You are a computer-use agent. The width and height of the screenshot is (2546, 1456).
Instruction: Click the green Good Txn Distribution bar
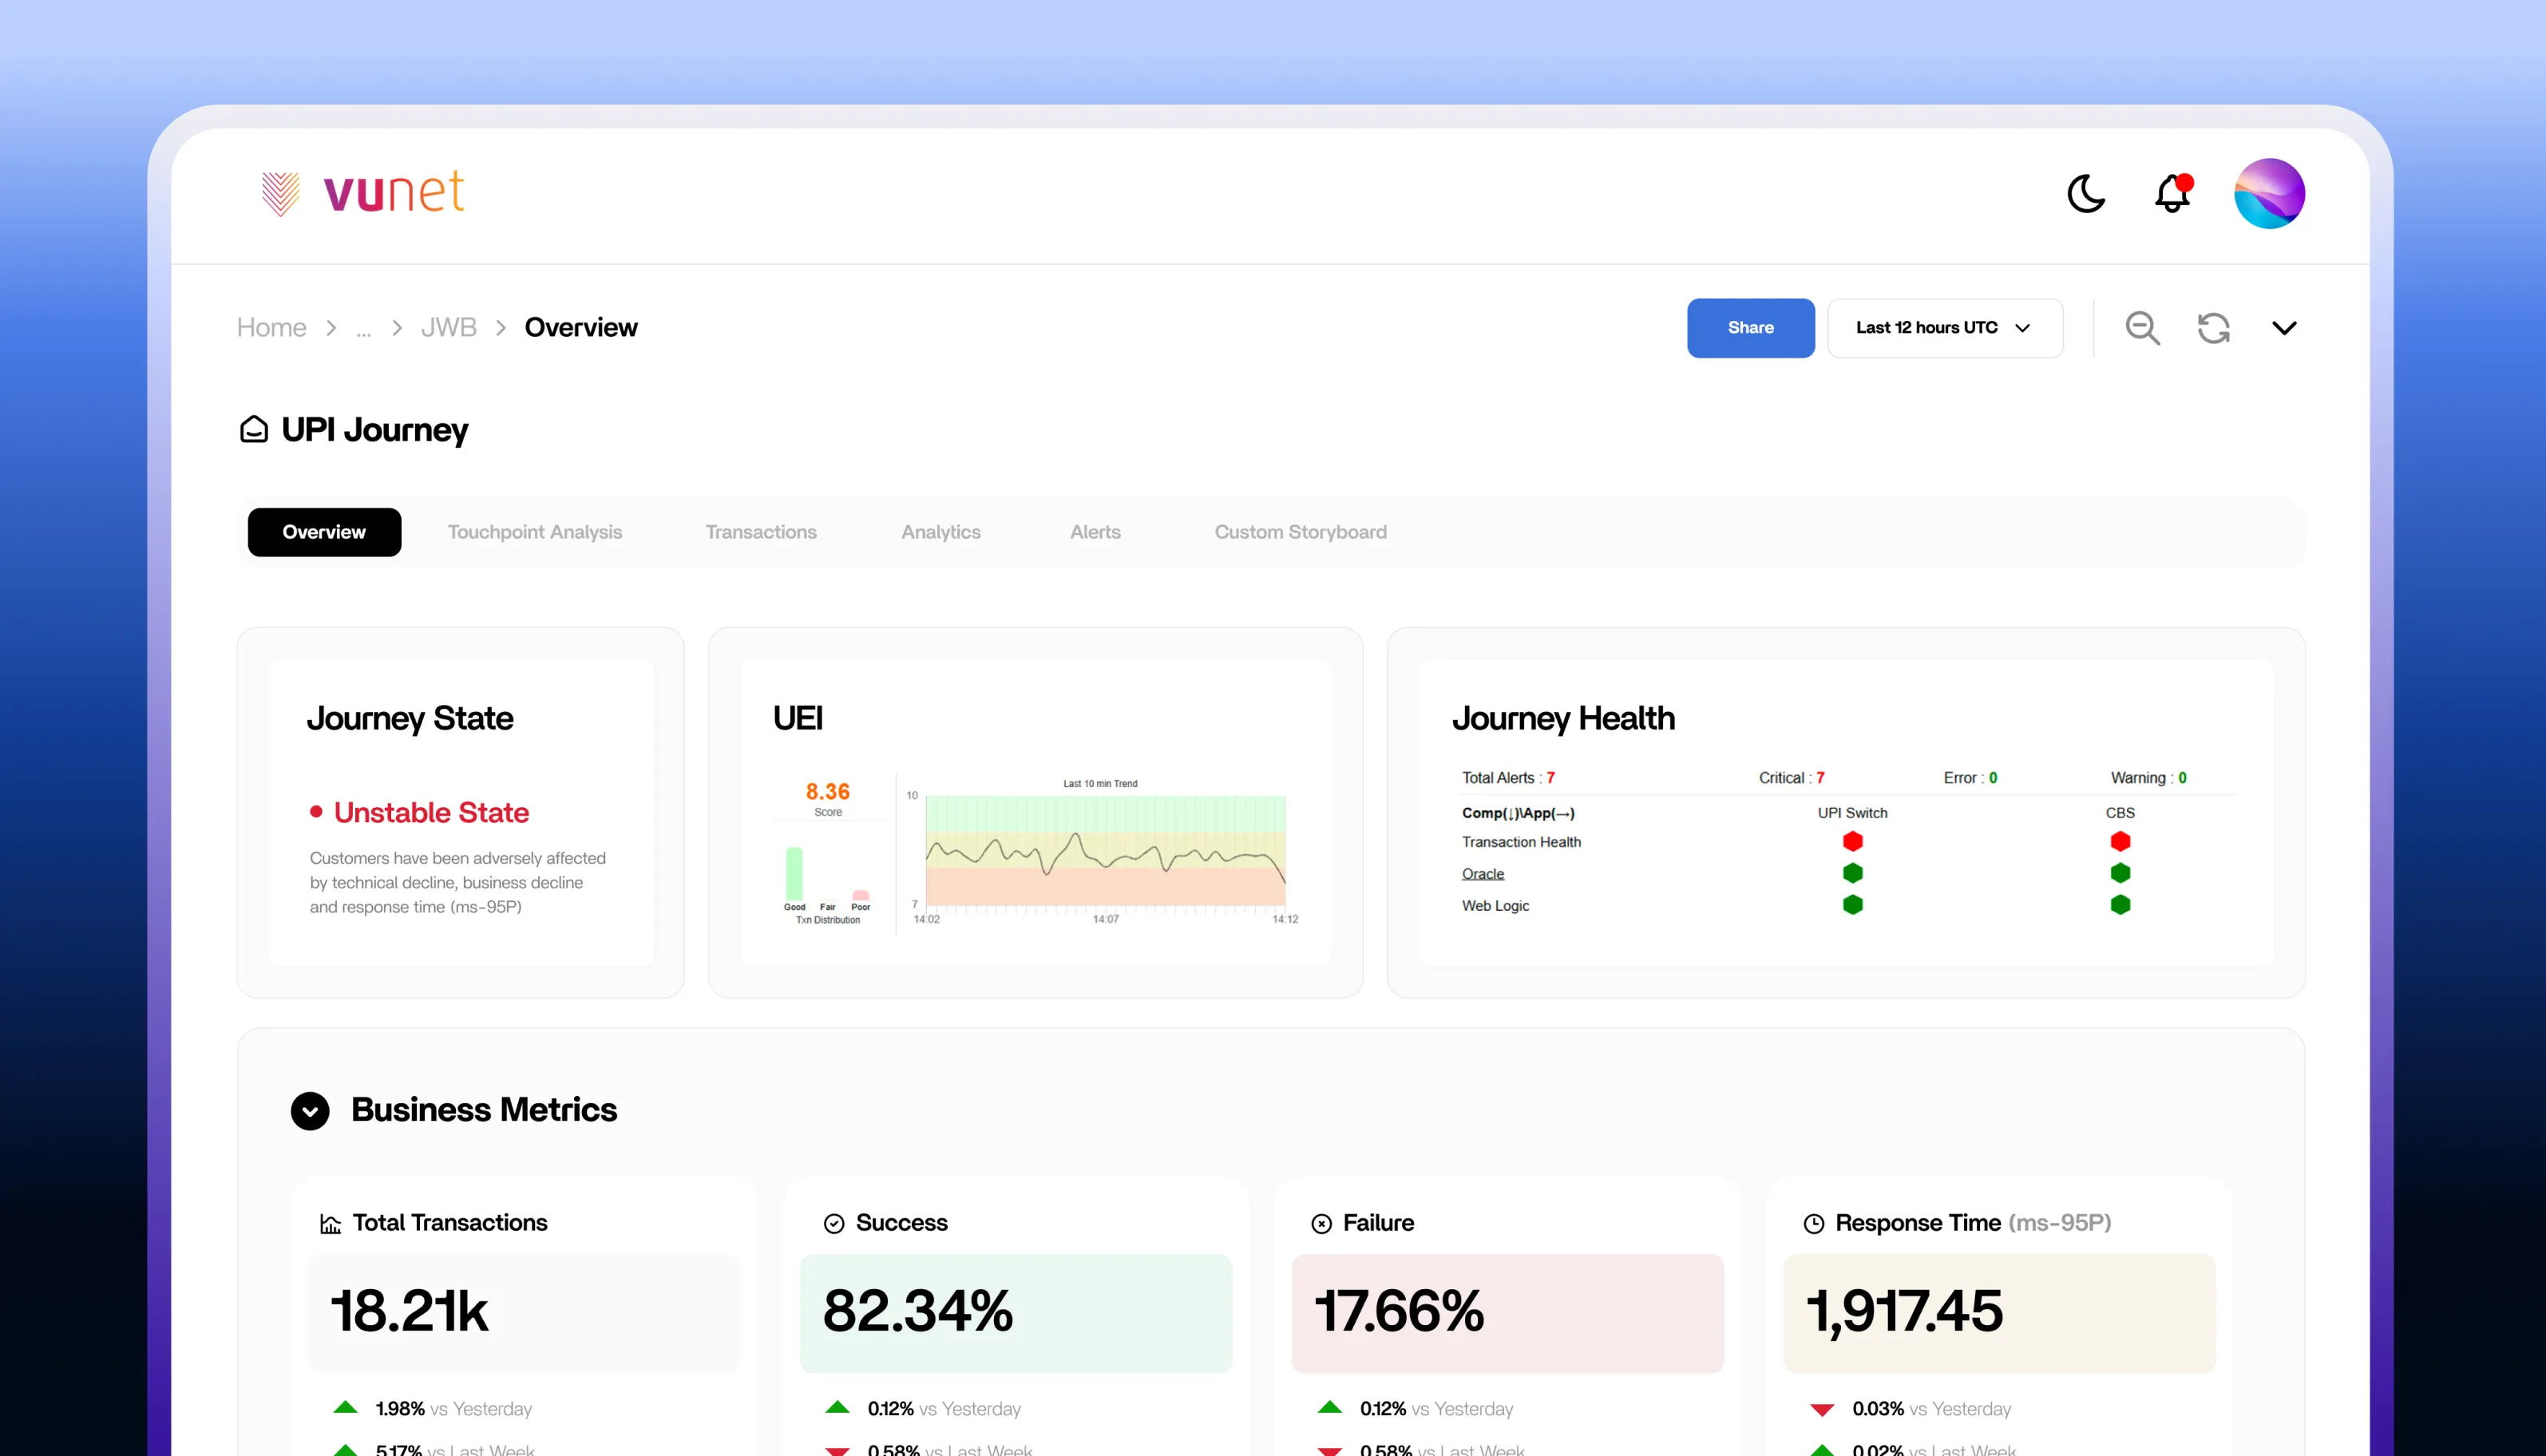click(794, 873)
